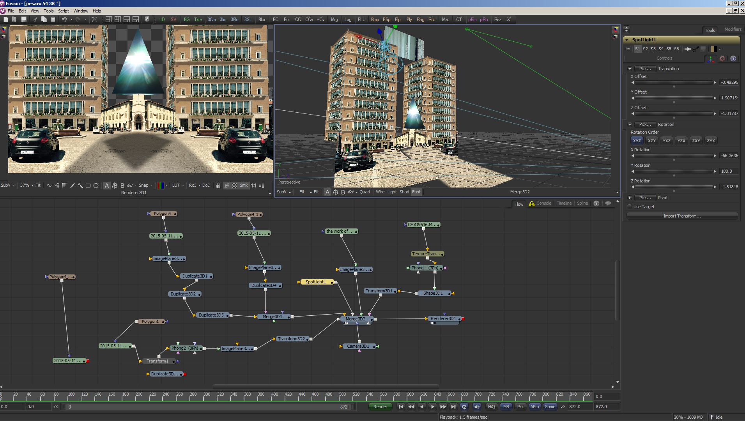Screen dimensions: 745x421
Task: Click the X Rotation slider track
Action: click(673, 156)
